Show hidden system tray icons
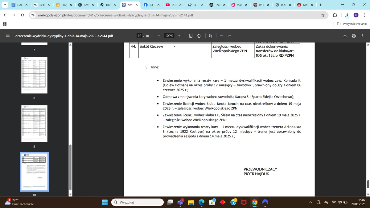This screenshot has width=370, height=208. [x=311, y=202]
